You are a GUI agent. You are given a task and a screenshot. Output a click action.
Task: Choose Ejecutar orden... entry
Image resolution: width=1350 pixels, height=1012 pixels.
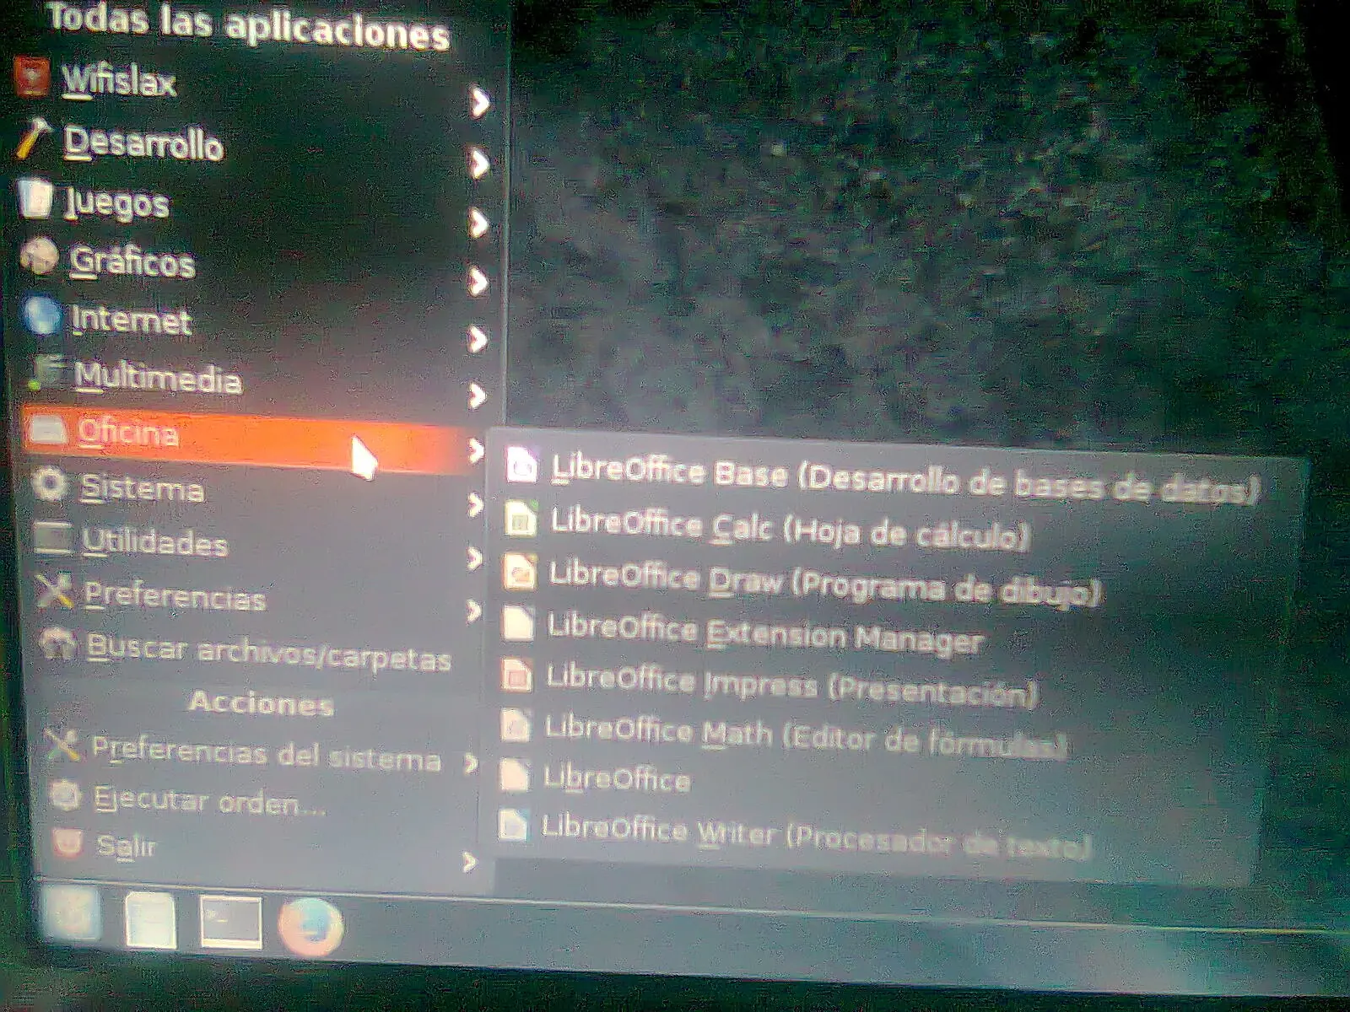click(x=209, y=800)
